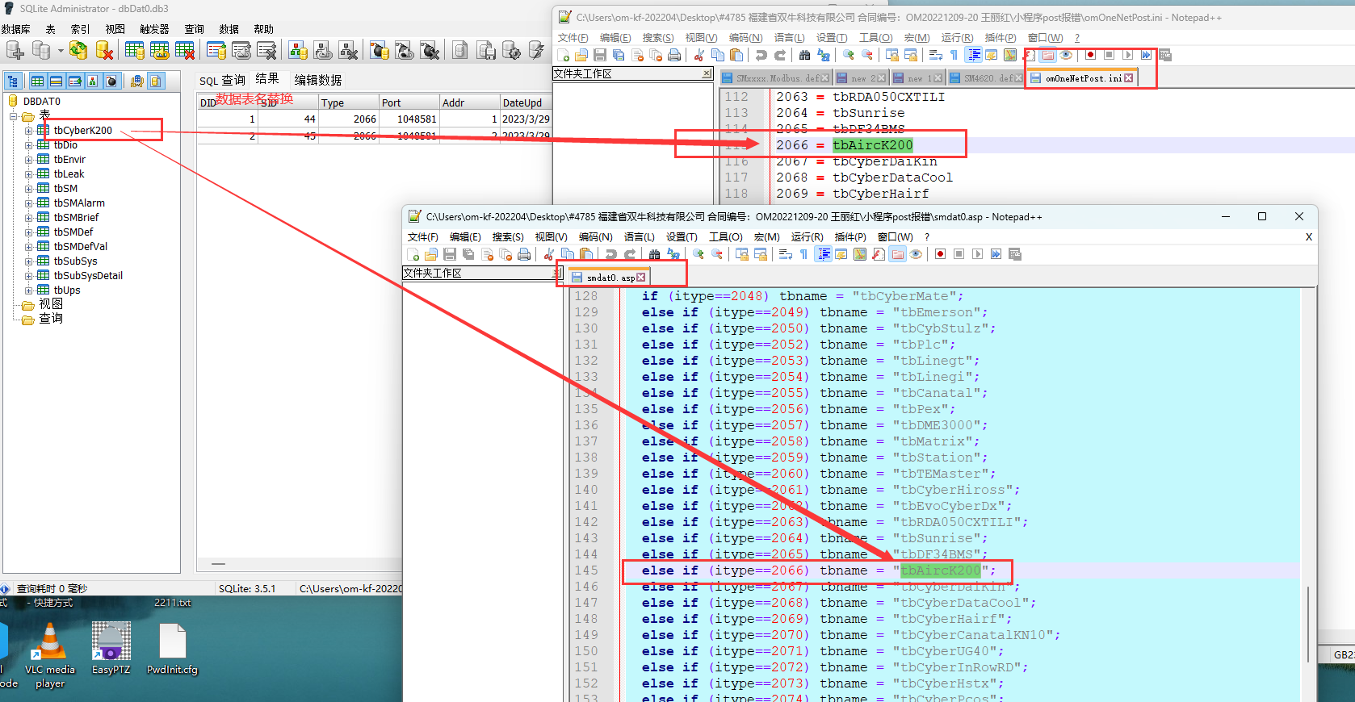The height and width of the screenshot is (702, 1355).
Task: Expand the tbSubSysDetail table node
Action: pos(29,276)
